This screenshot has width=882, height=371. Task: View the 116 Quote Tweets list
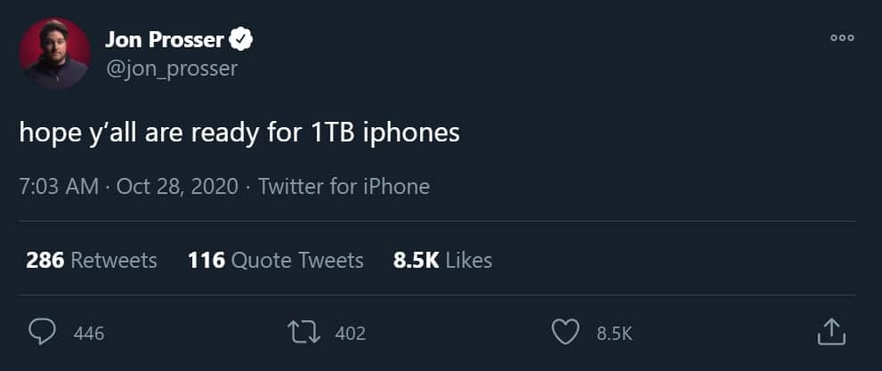275,260
